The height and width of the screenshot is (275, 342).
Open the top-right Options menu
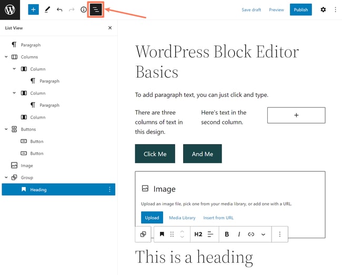tap(335, 9)
